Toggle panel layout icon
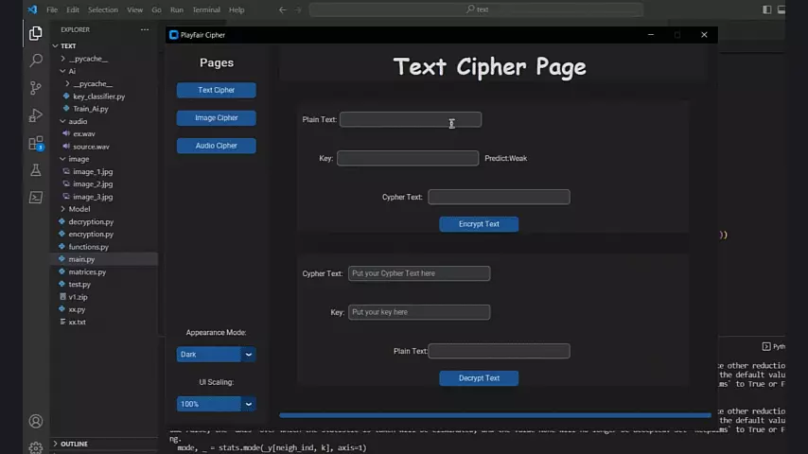808x454 pixels. click(x=782, y=9)
